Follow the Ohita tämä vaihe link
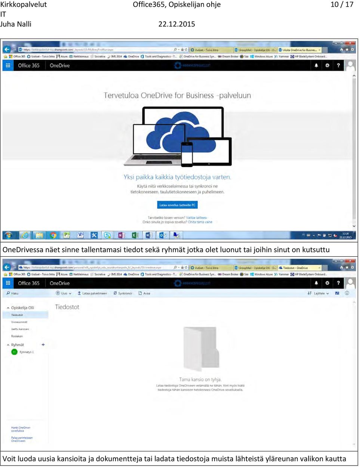The height and width of the screenshot is (467, 359). (200, 222)
